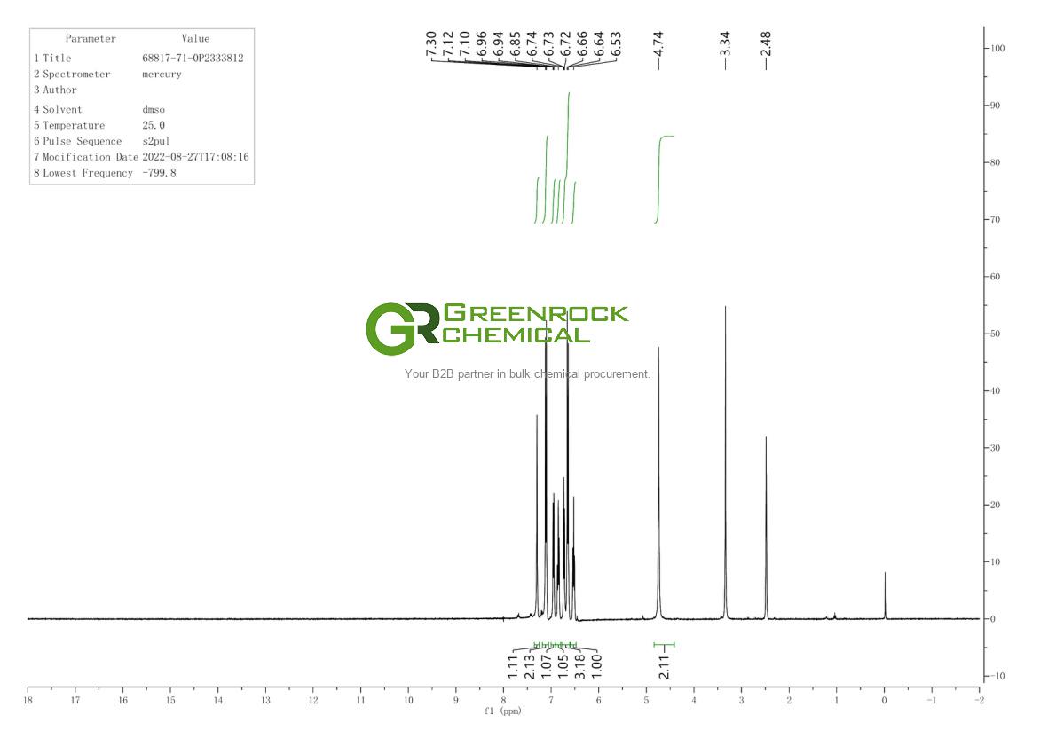
Task: Click the peak label "3.34"
Action: [x=725, y=43]
